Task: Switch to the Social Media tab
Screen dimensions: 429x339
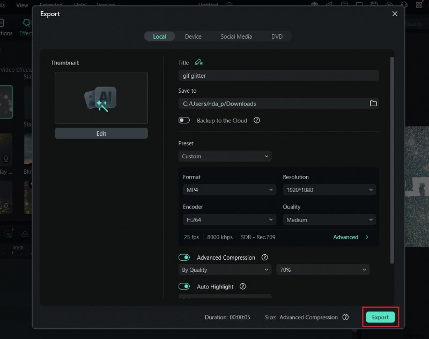Action: pyautogui.click(x=236, y=36)
